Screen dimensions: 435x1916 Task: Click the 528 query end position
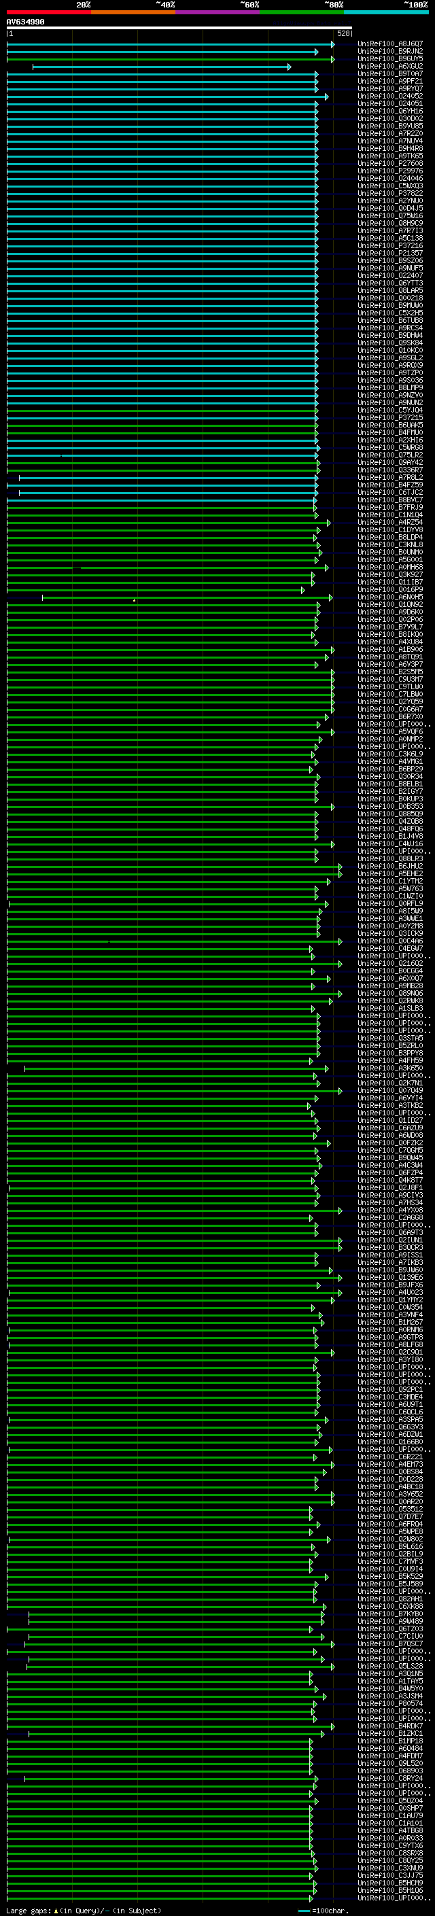click(x=343, y=33)
